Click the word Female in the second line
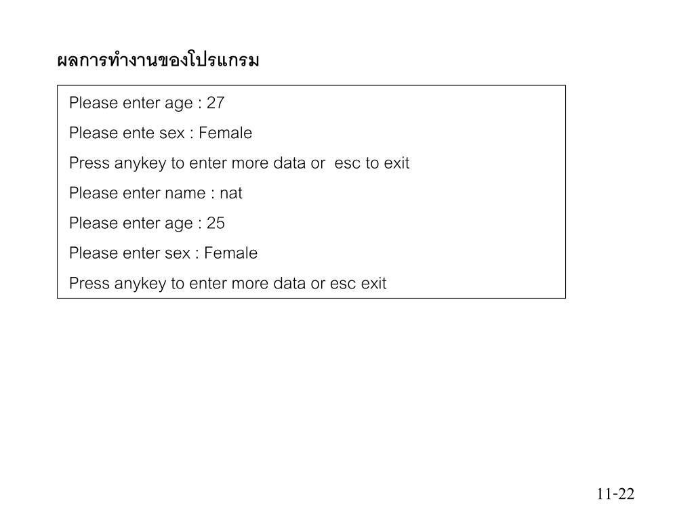The height and width of the screenshot is (520, 694). coord(225,133)
